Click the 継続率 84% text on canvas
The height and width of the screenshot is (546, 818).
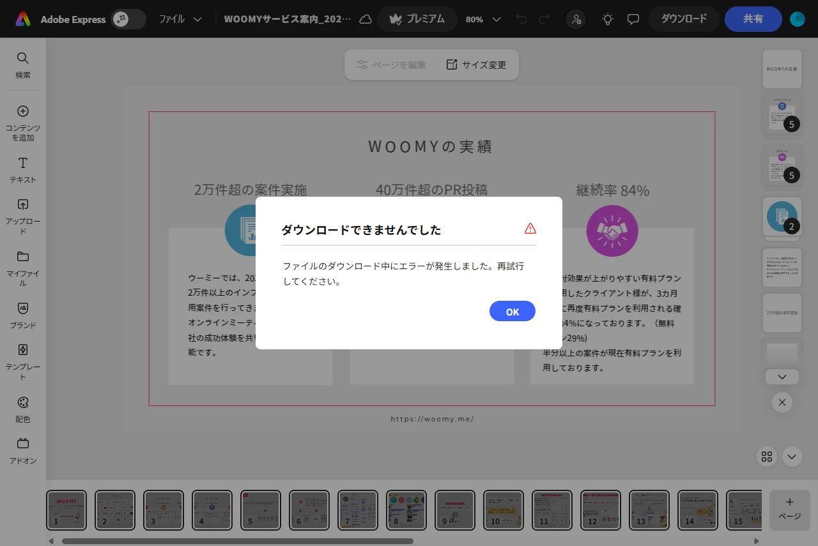613,190
